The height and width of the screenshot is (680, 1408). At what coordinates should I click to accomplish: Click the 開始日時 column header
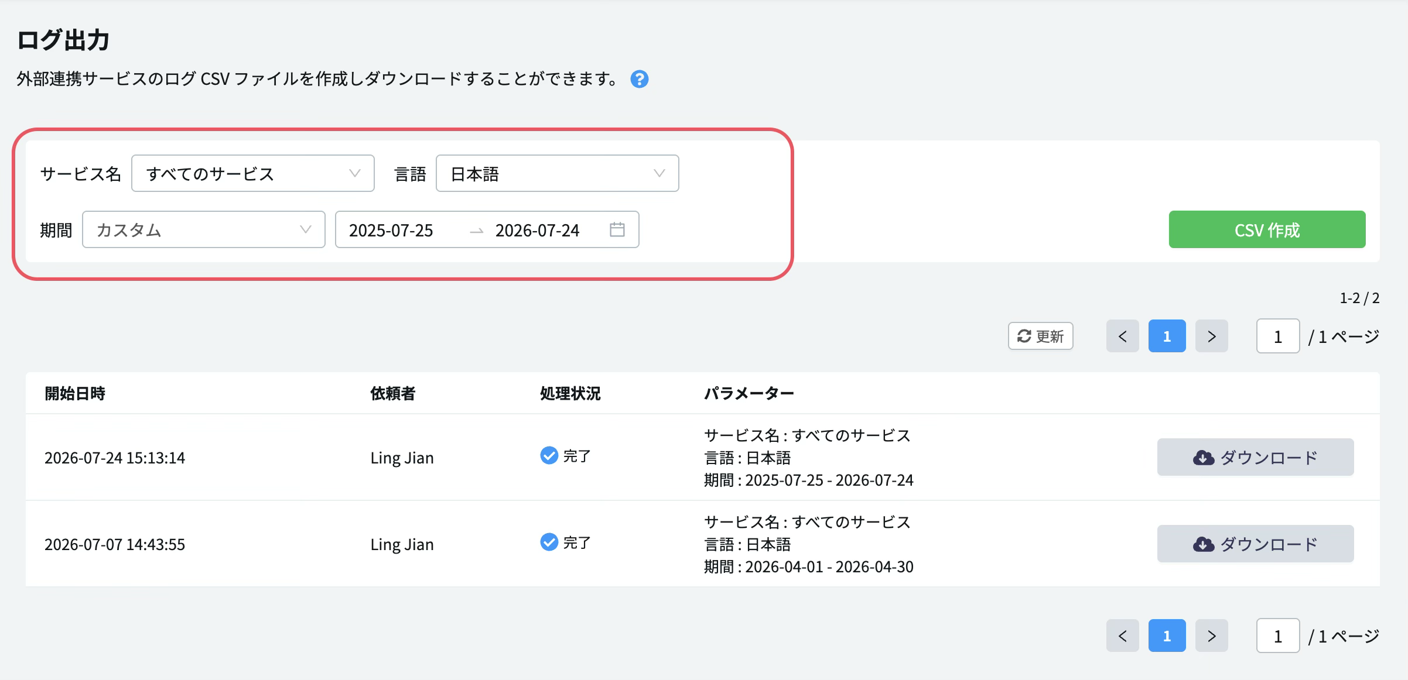pos(75,393)
